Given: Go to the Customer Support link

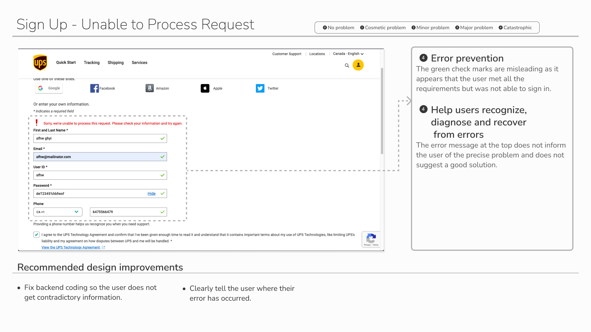Looking at the screenshot, I should coord(287,54).
